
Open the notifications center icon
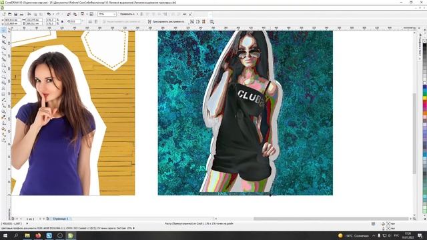coord(420,235)
